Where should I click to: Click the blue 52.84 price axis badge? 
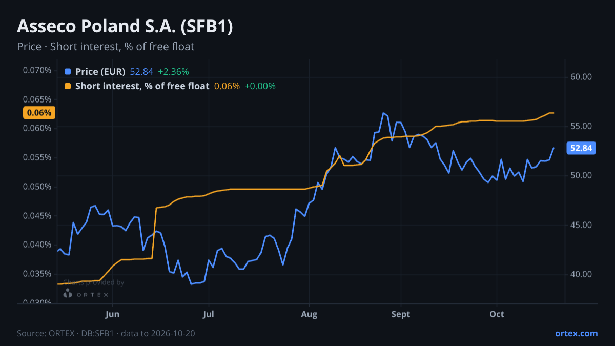click(x=581, y=148)
